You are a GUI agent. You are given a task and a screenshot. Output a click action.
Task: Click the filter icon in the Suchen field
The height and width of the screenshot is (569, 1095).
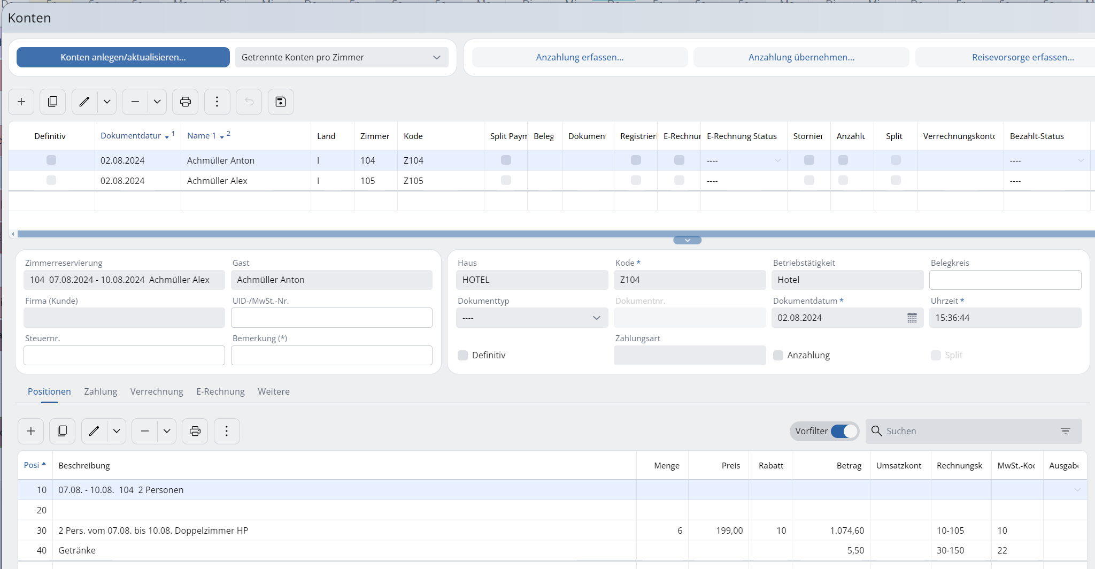click(x=1065, y=431)
